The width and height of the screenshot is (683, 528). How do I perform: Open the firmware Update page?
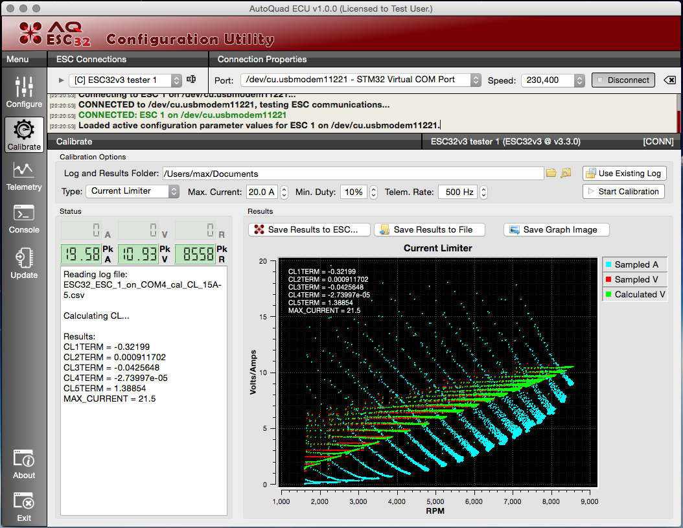(x=24, y=263)
